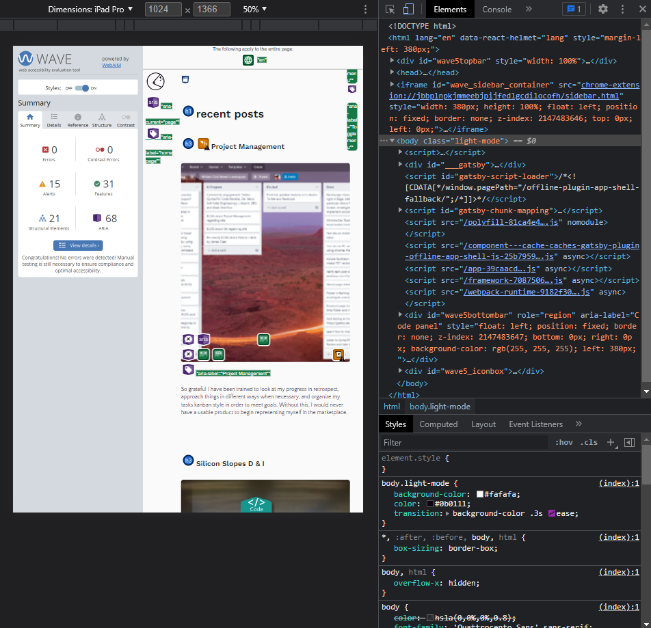Click the new style rule plus icon
Screen dimensions: 651x628
pos(611,443)
